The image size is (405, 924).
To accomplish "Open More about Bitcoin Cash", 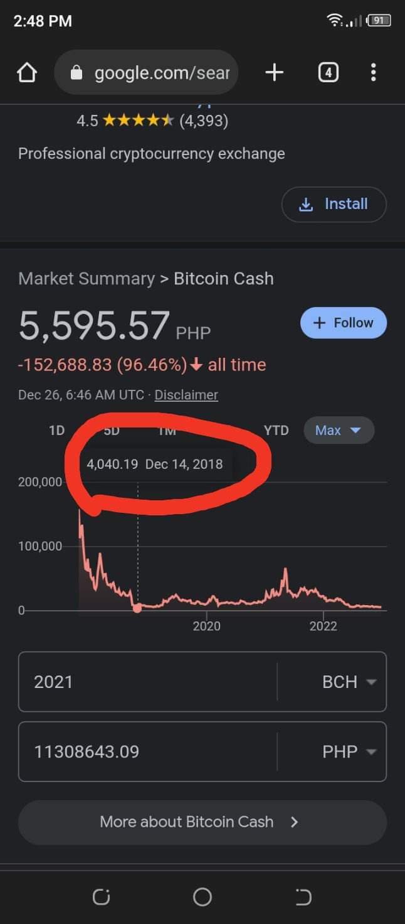I will tap(202, 822).
